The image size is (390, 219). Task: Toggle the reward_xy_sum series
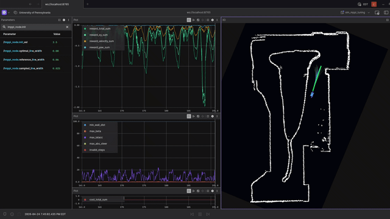(99, 35)
